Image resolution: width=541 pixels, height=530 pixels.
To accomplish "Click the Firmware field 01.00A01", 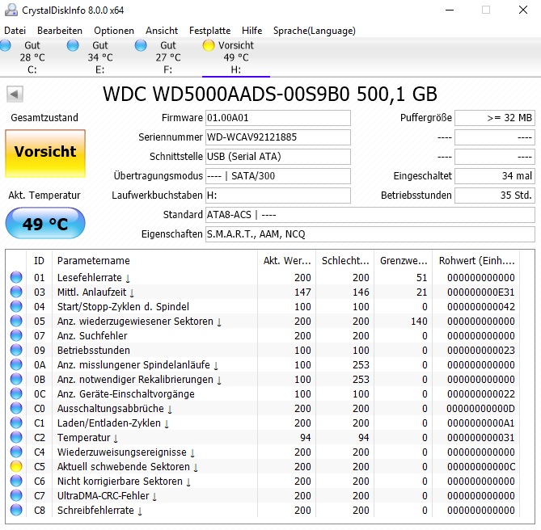I will (x=278, y=118).
